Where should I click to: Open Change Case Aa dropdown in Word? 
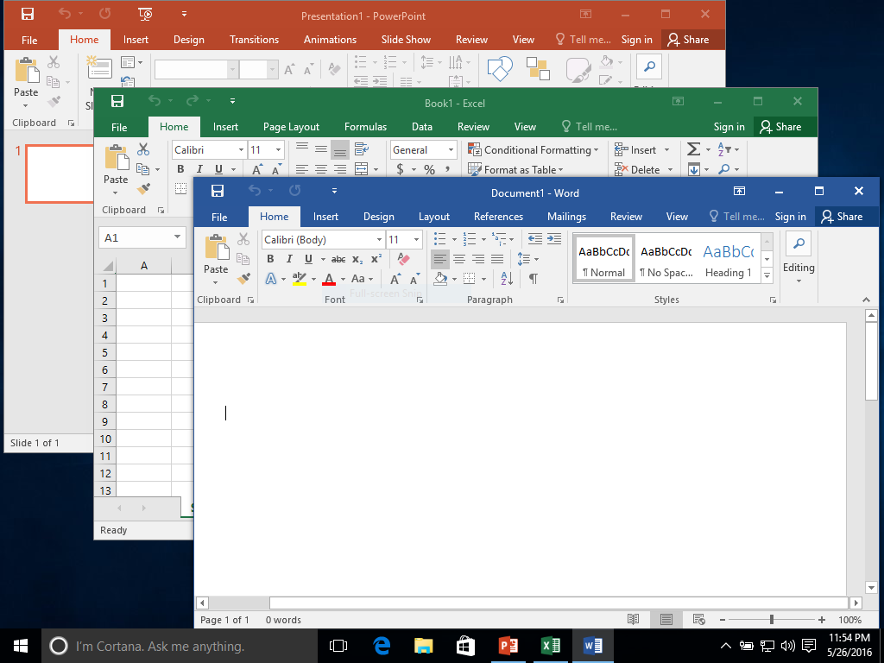(x=362, y=279)
